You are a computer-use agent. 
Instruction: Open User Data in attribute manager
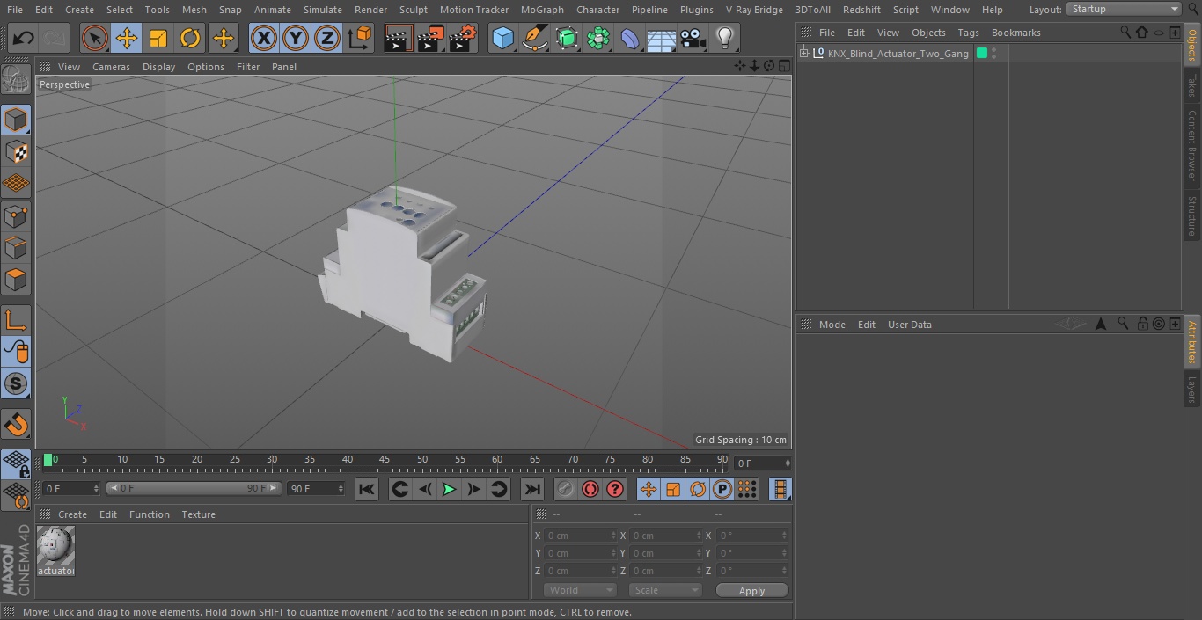[x=909, y=325]
